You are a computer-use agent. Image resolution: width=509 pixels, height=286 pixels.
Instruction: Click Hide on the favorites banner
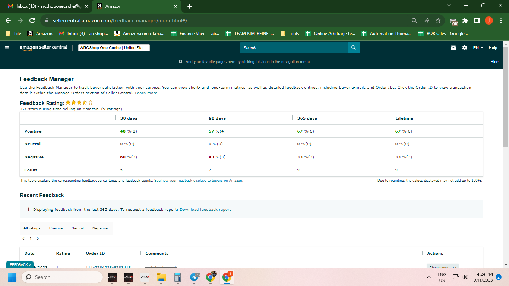494,62
